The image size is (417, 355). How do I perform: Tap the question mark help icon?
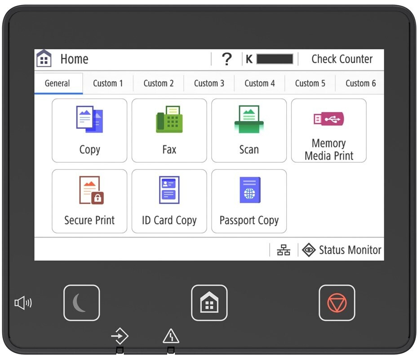tap(227, 59)
